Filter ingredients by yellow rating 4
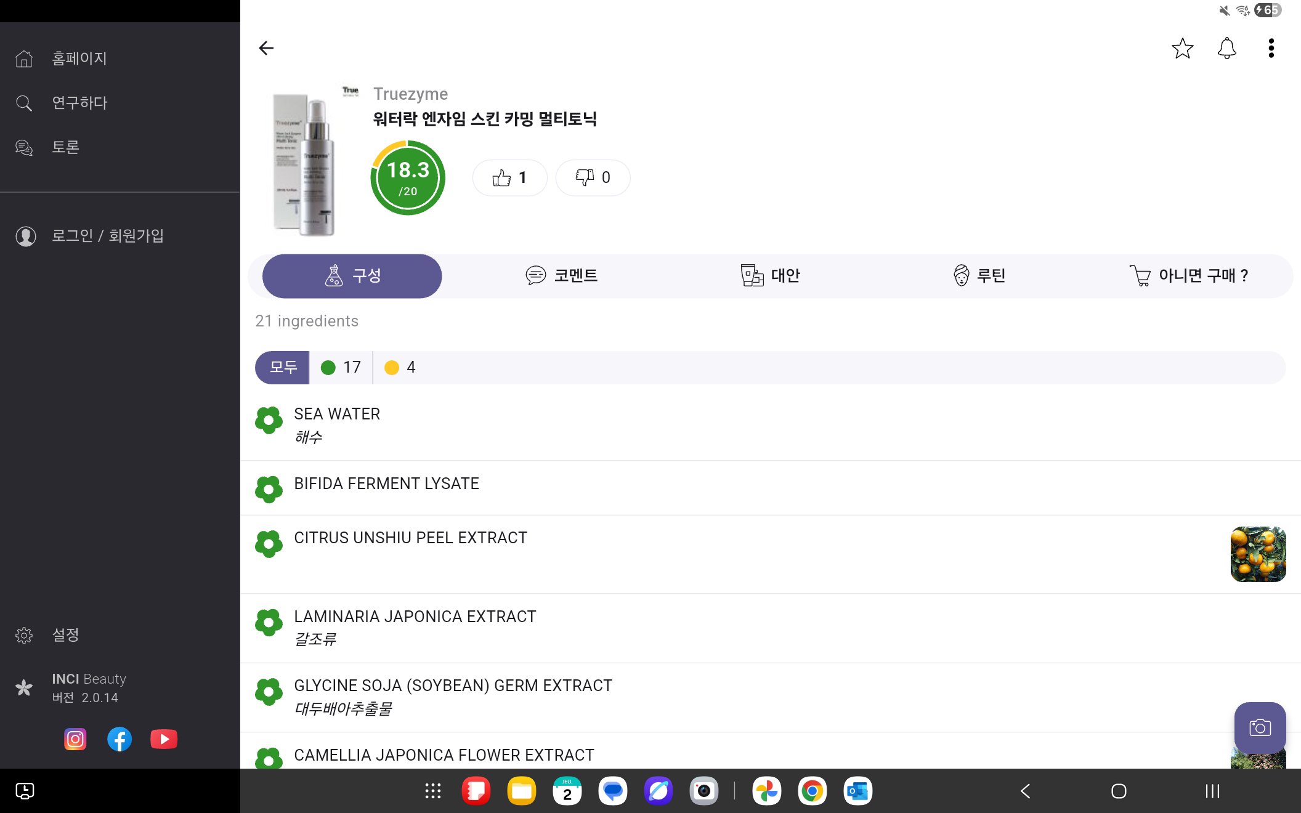The width and height of the screenshot is (1301, 813). (x=400, y=368)
